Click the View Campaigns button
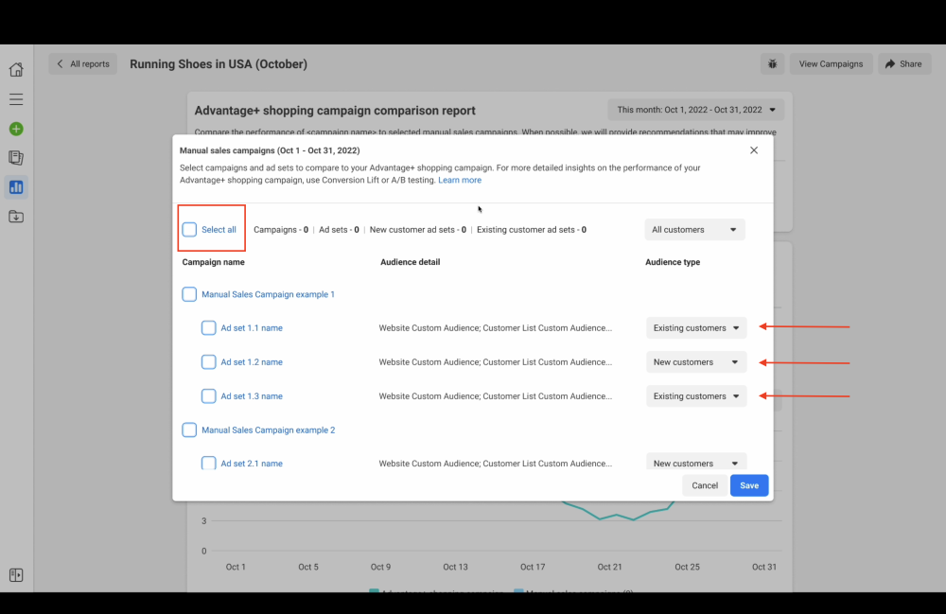Viewport: 946px width, 614px height. (x=831, y=64)
